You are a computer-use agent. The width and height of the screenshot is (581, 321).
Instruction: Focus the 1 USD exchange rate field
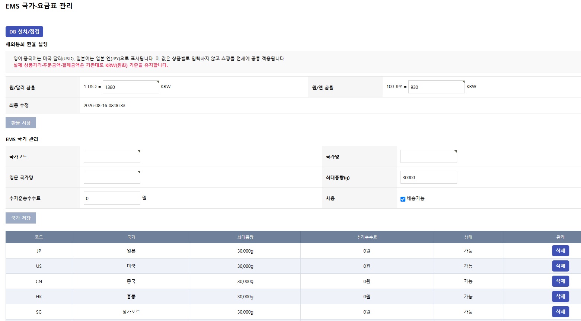tap(131, 87)
